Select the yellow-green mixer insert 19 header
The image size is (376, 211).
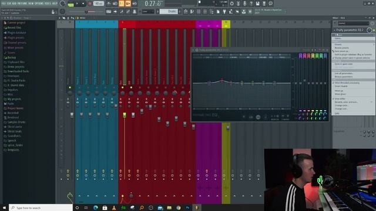226,24
